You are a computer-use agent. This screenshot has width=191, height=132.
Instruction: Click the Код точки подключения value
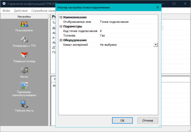[x=127, y=31]
